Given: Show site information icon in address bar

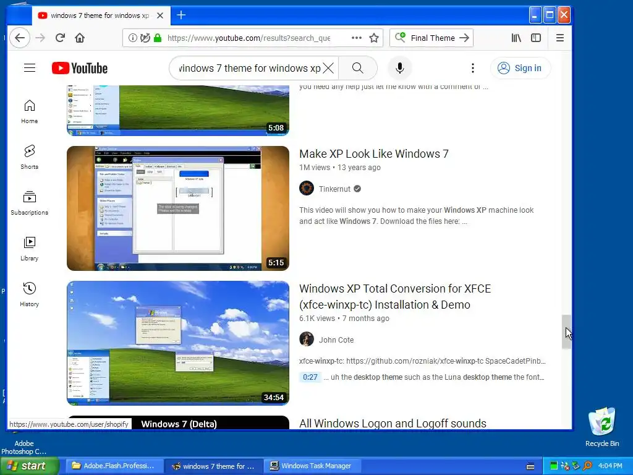Looking at the screenshot, I should 132,38.
